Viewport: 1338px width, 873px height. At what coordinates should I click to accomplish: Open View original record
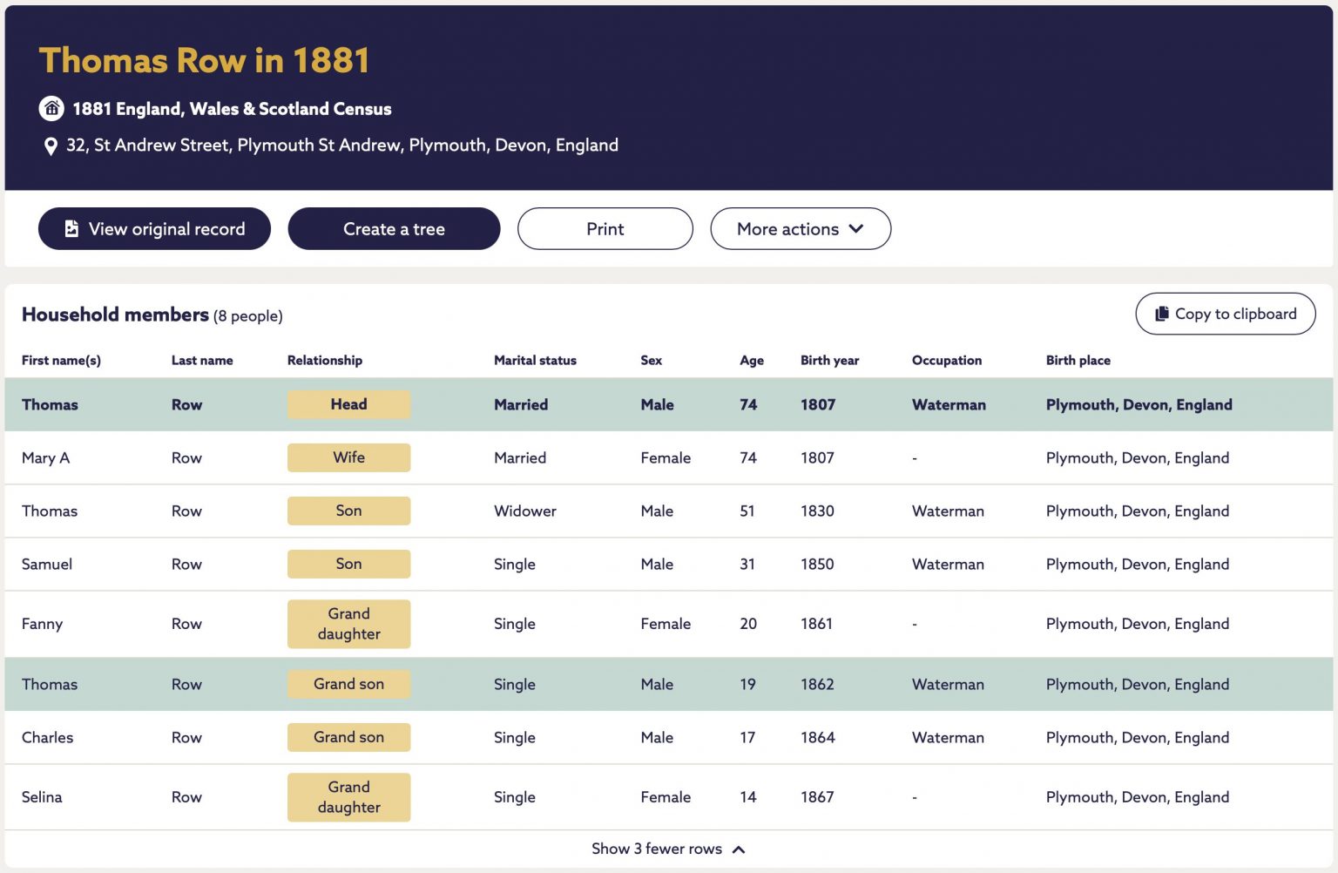(154, 229)
